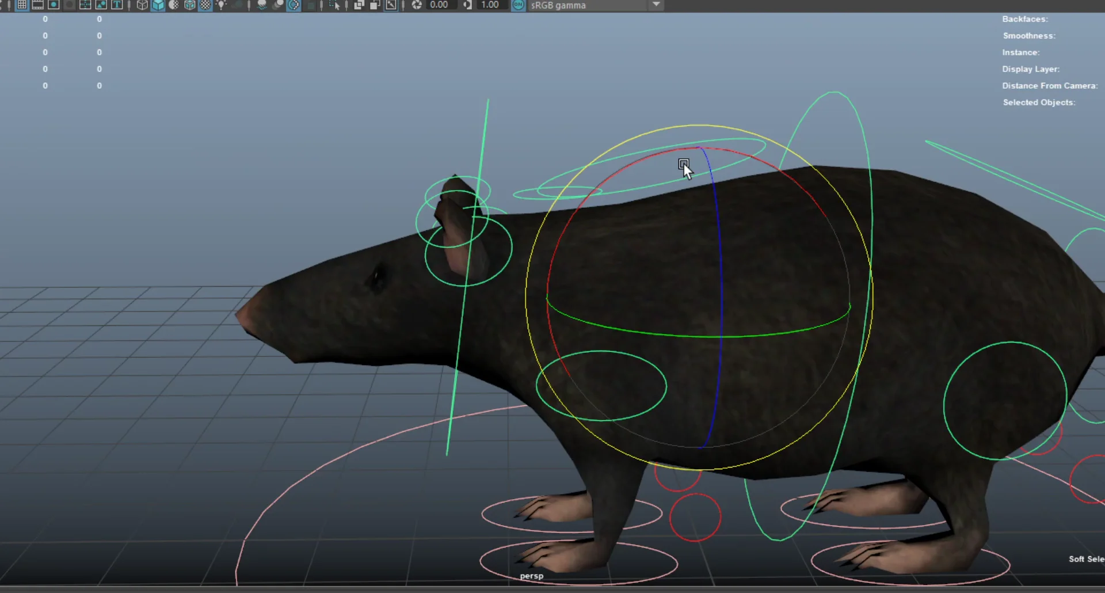
Task: Click the sRGB gamma dropdown arrow
Action: pyautogui.click(x=656, y=5)
